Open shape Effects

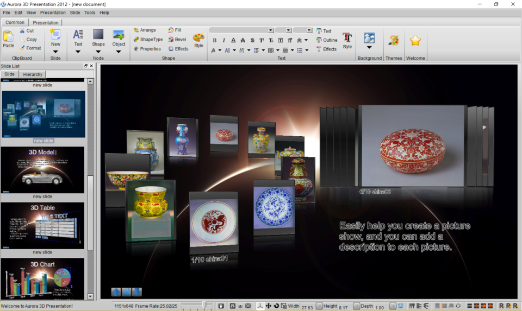pyautogui.click(x=178, y=48)
